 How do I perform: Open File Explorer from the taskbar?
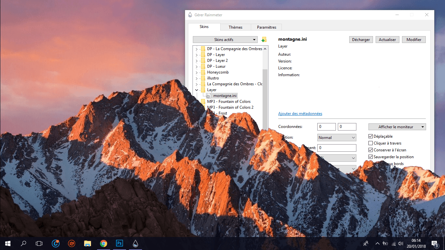pos(87,243)
